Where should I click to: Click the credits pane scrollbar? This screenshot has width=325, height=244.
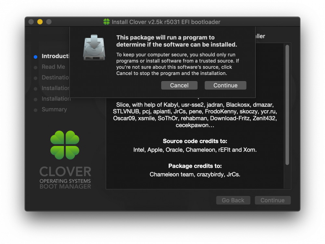[287, 105]
